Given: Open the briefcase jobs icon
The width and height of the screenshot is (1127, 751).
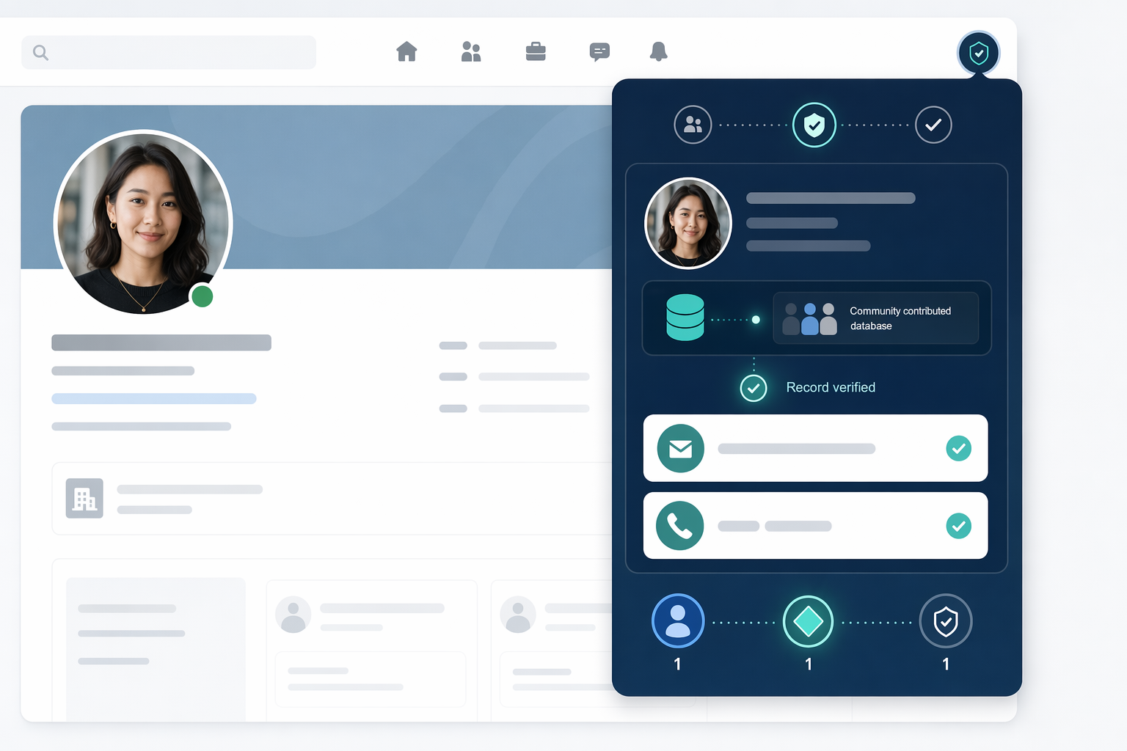Looking at the screenshot, I should pyautogui.click(x=536, y=51).
